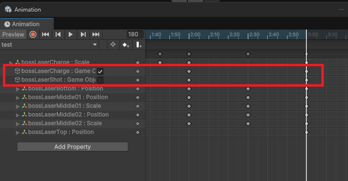Viewport: 348px width, 181px height.
Task: Select the Animation tab
Action: 27,24
